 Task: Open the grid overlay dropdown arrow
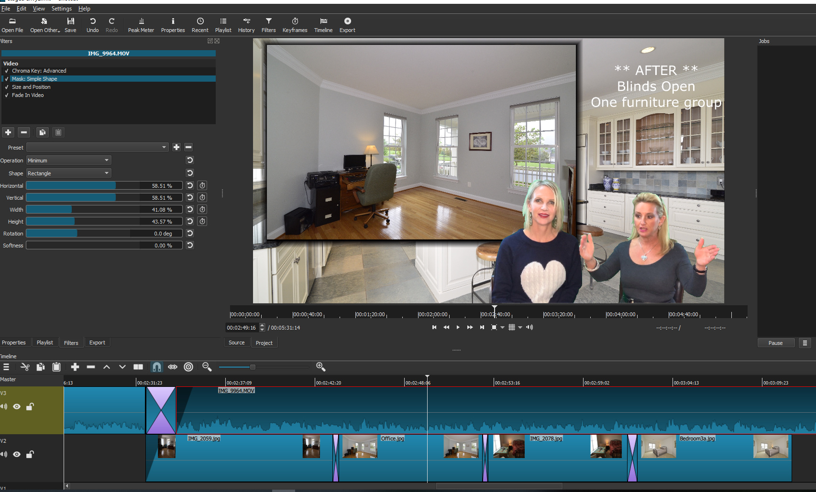(x=520, y=327)
